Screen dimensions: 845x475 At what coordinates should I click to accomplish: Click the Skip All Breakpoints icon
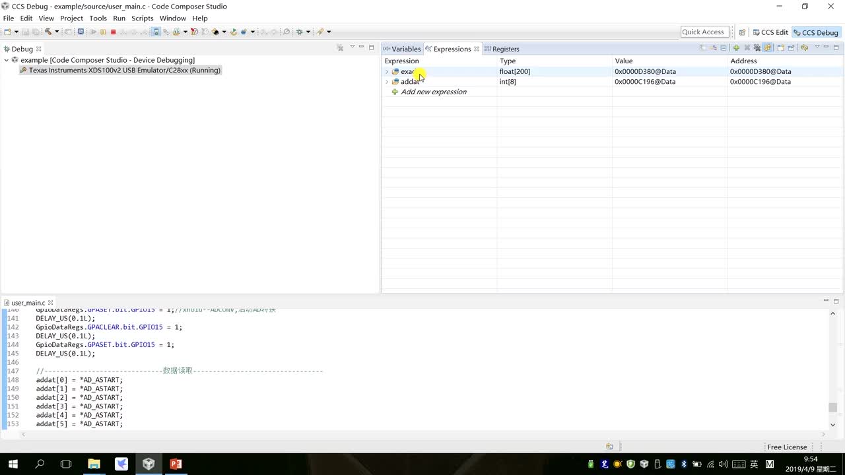pyautogui.click(x=287, y=32)
